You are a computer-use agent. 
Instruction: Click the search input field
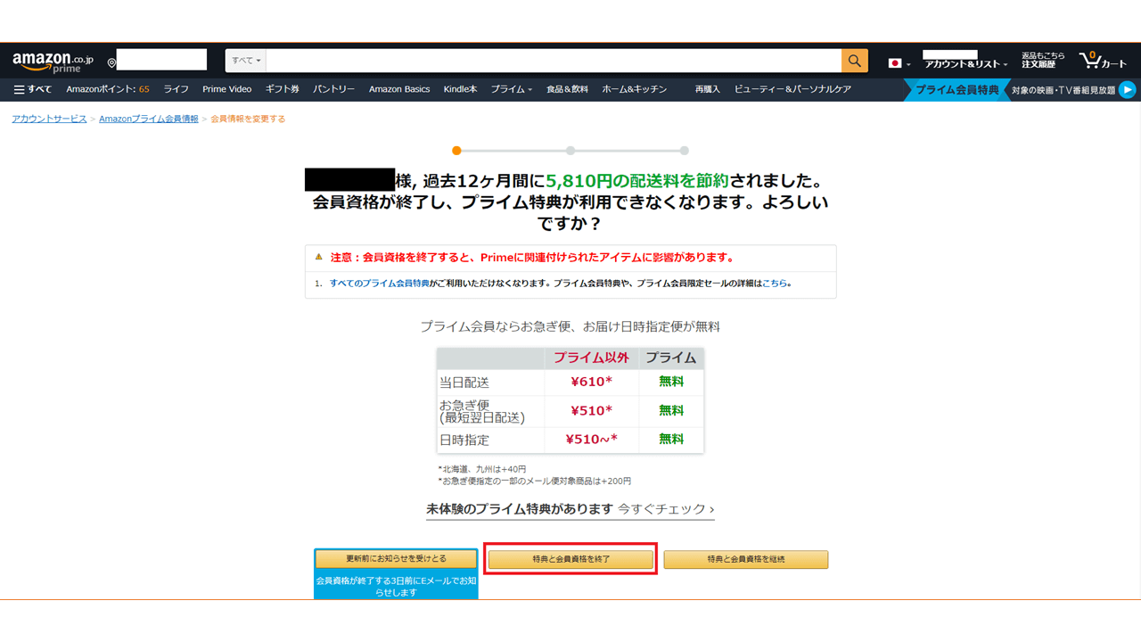pyautogui.click(x=553, y=60)
